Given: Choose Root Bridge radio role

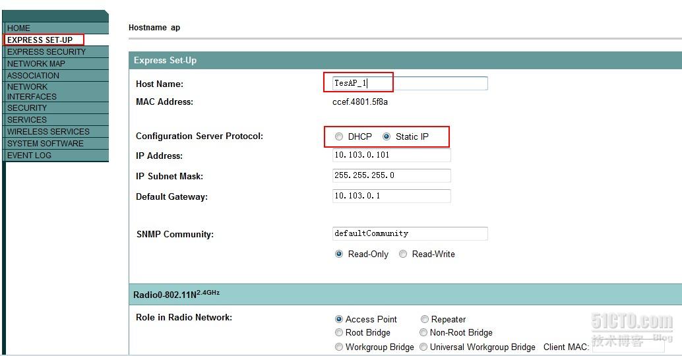Looking at the screenshot, I should 339,332.
